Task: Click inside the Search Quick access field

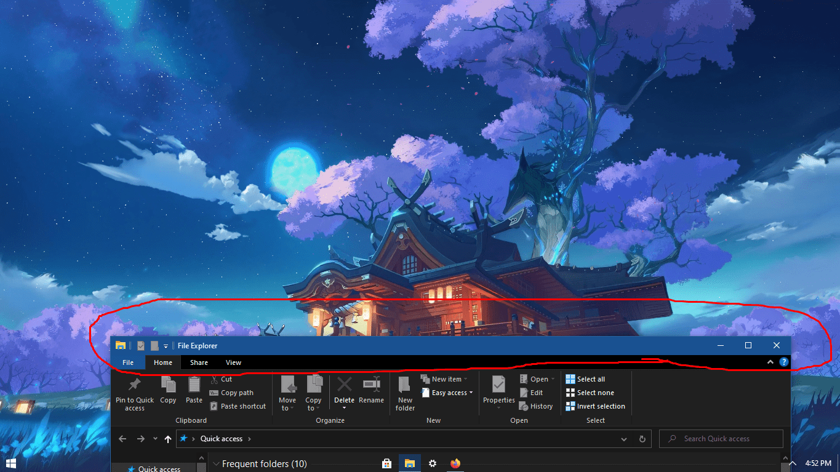Action: [720, 438]
